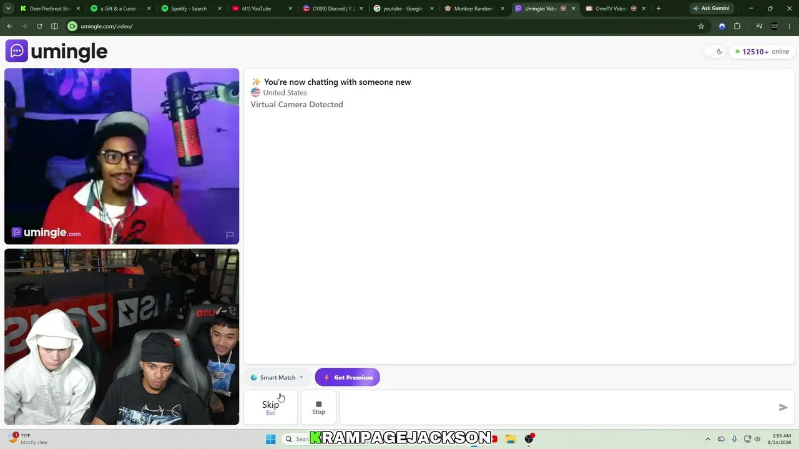Close the (41) YouTube tab
The height and width of the screenshot is (449, 799).
point(290,9)
